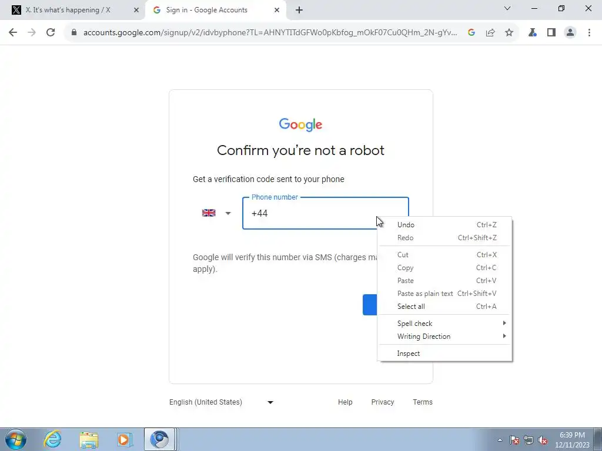Screen dimensions: 602x451
Task: Close the Sign in - Google Accounts tab
Action: pos(277,11)
